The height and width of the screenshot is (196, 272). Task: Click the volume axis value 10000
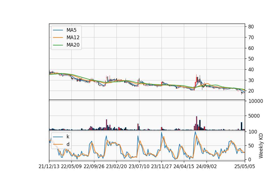point(256,101)
